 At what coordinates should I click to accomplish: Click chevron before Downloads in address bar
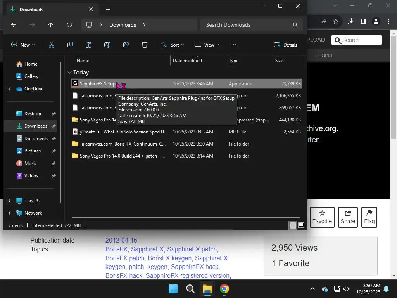[x=101, y=25]
